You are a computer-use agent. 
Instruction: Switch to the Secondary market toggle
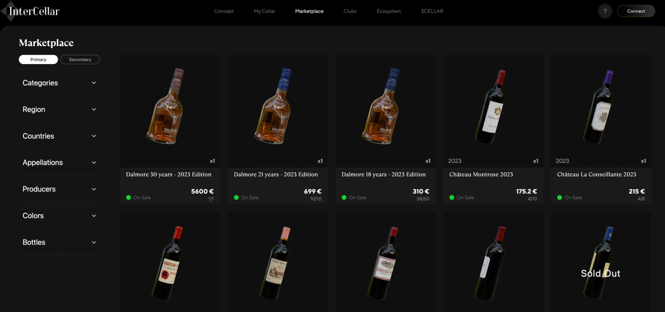pos(80,59)
